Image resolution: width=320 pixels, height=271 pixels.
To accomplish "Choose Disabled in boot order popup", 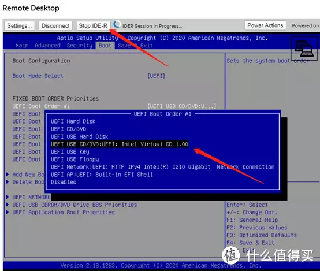I will (x=64, y=182).
